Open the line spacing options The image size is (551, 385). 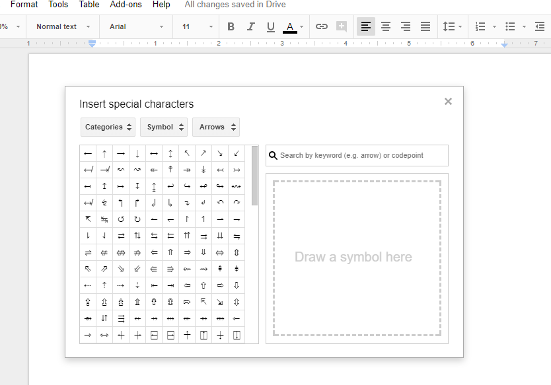452,26
